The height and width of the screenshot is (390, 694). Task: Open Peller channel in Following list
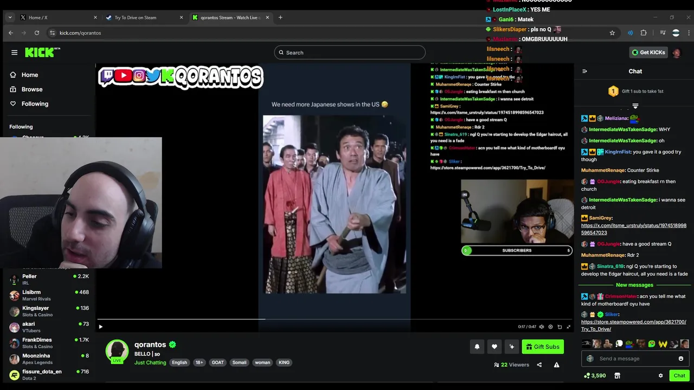[x=49, y=279]
